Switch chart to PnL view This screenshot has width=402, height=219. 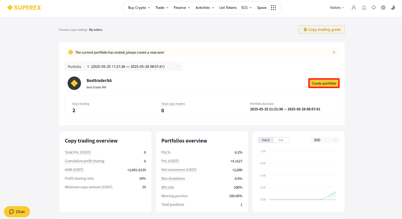[x=281, y=140]
